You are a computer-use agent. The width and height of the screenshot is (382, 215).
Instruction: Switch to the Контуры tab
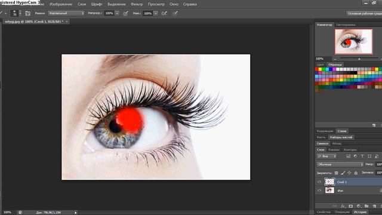click(x=350, y=150)
